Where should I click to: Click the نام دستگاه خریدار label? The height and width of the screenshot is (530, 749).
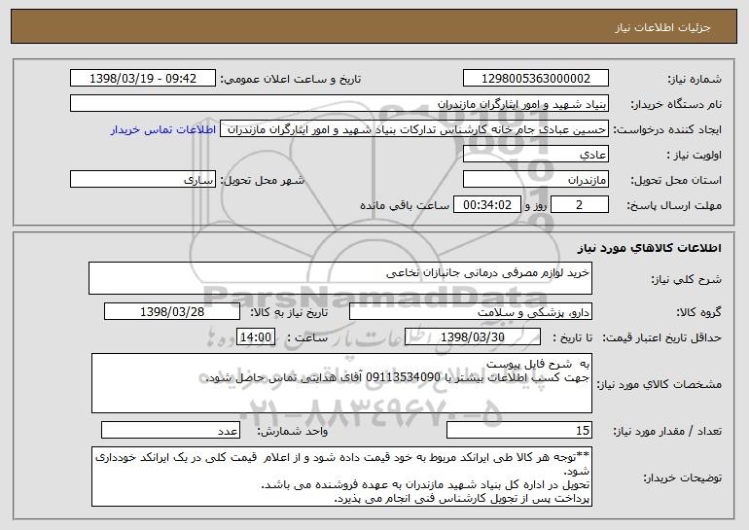[x=676, y=105]
